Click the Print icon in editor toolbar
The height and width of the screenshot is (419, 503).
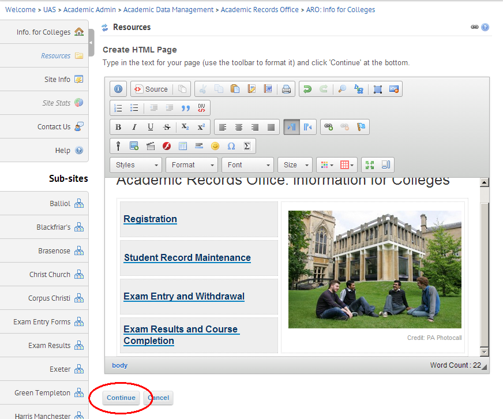286,89
